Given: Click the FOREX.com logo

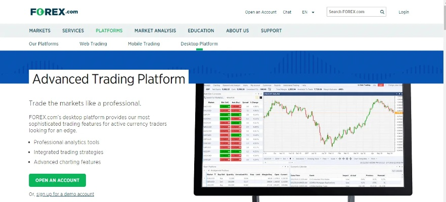Looking at the screenshot, I should coord(54,12).
